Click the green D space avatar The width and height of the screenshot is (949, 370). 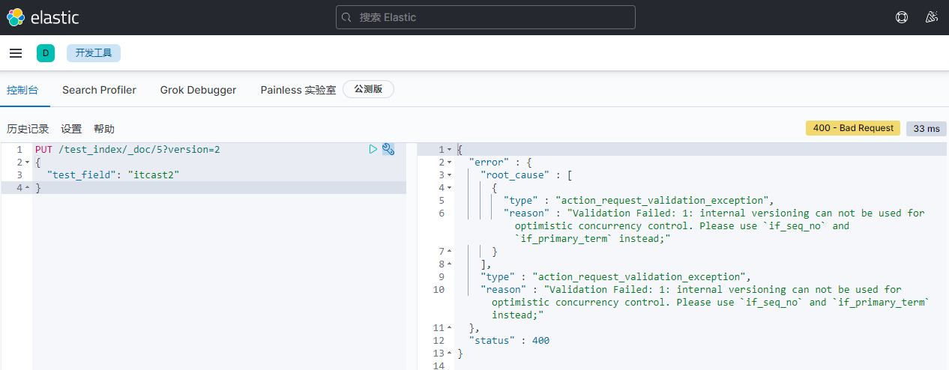[45, 53]
